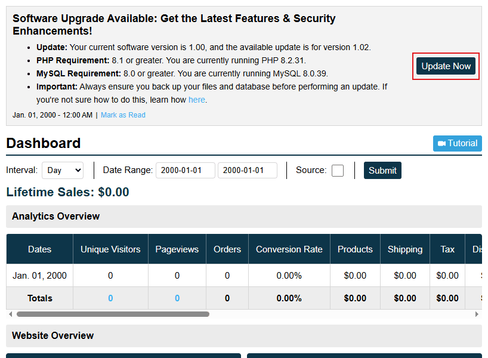This screenshot has width=488, height=358.
Task: Click the start date range field
Action: tap(185, 170)
